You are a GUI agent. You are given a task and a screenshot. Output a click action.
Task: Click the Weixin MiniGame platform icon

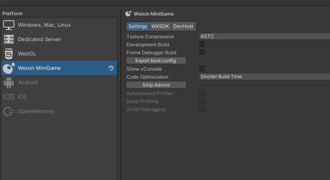(9, 68)
